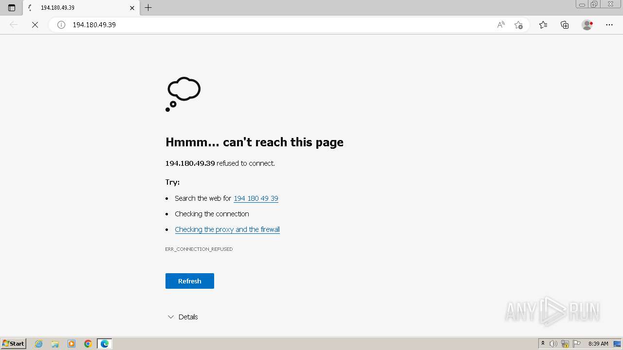
Task: Select the text Checking the connection
Action: click(212, 214)
